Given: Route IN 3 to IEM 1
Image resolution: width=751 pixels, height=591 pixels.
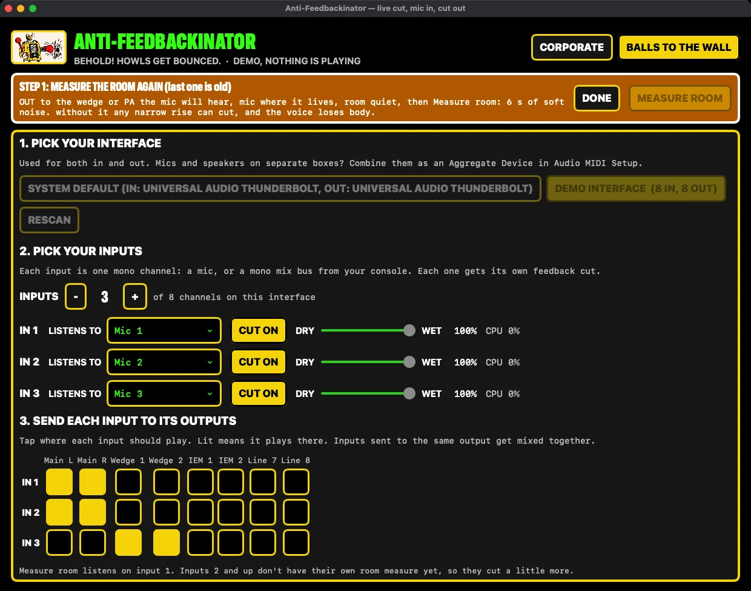Looking at the screenshot, I should (x=200, y=543).
